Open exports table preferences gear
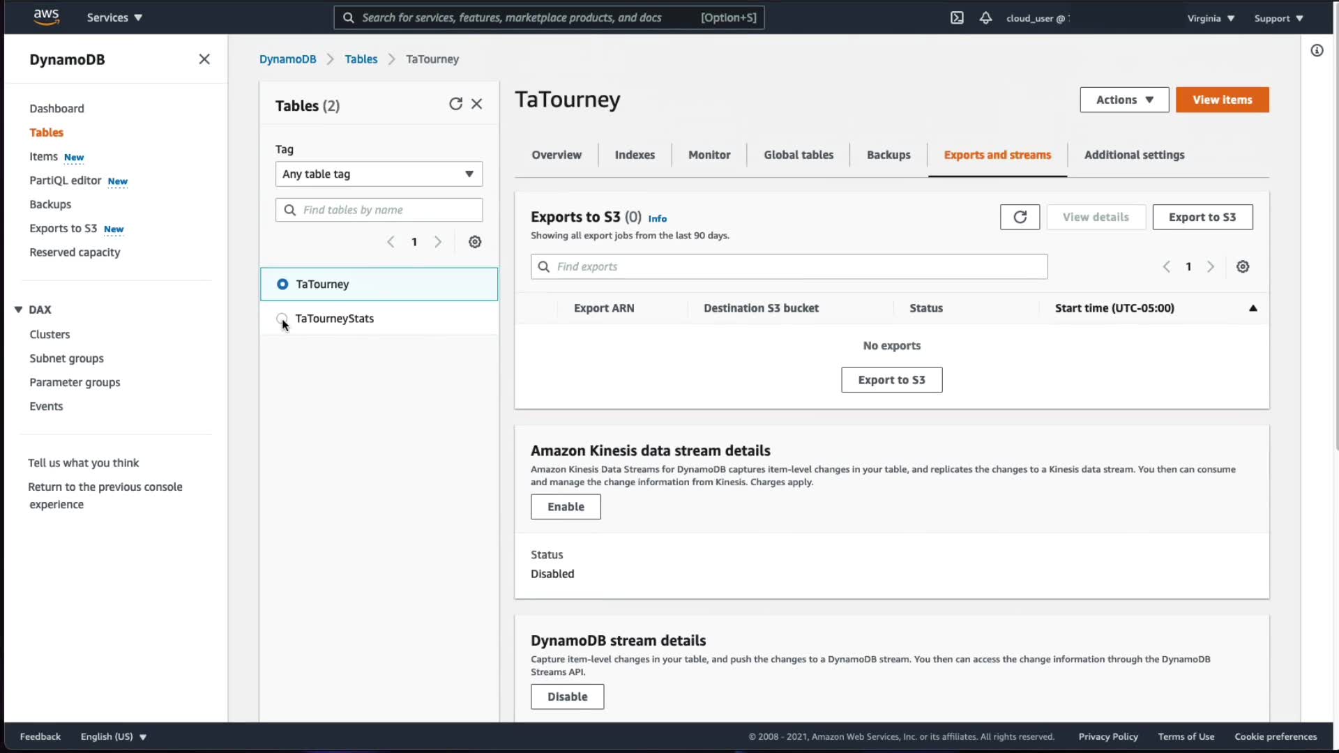Screen dimensions: 1339x753 pos(1243,266)
